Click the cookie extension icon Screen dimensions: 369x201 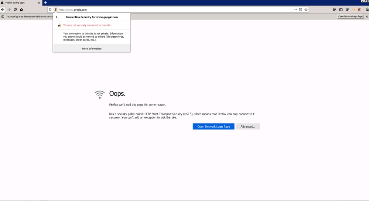point(359,10)
